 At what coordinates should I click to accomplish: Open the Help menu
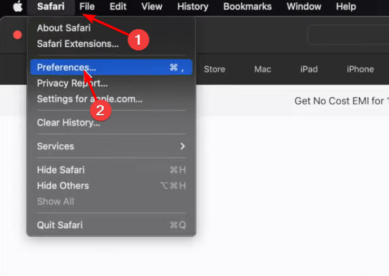point(346,6)
